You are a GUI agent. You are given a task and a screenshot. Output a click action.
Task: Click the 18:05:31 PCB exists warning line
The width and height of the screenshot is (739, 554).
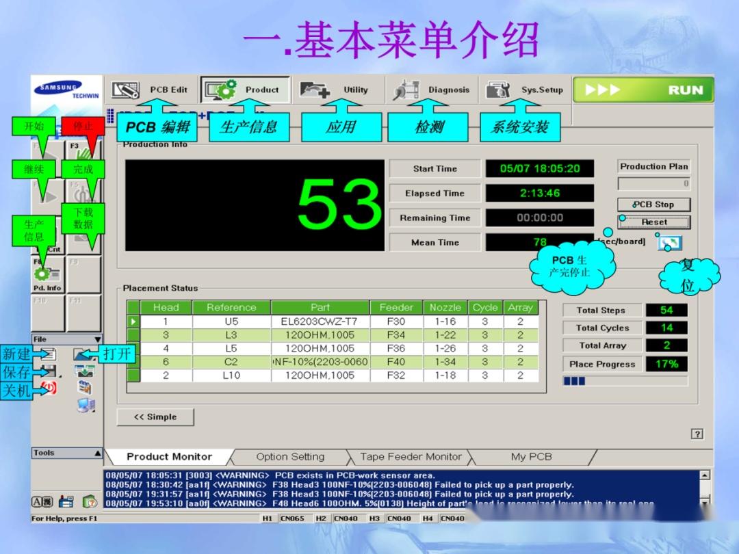point(270,475)
